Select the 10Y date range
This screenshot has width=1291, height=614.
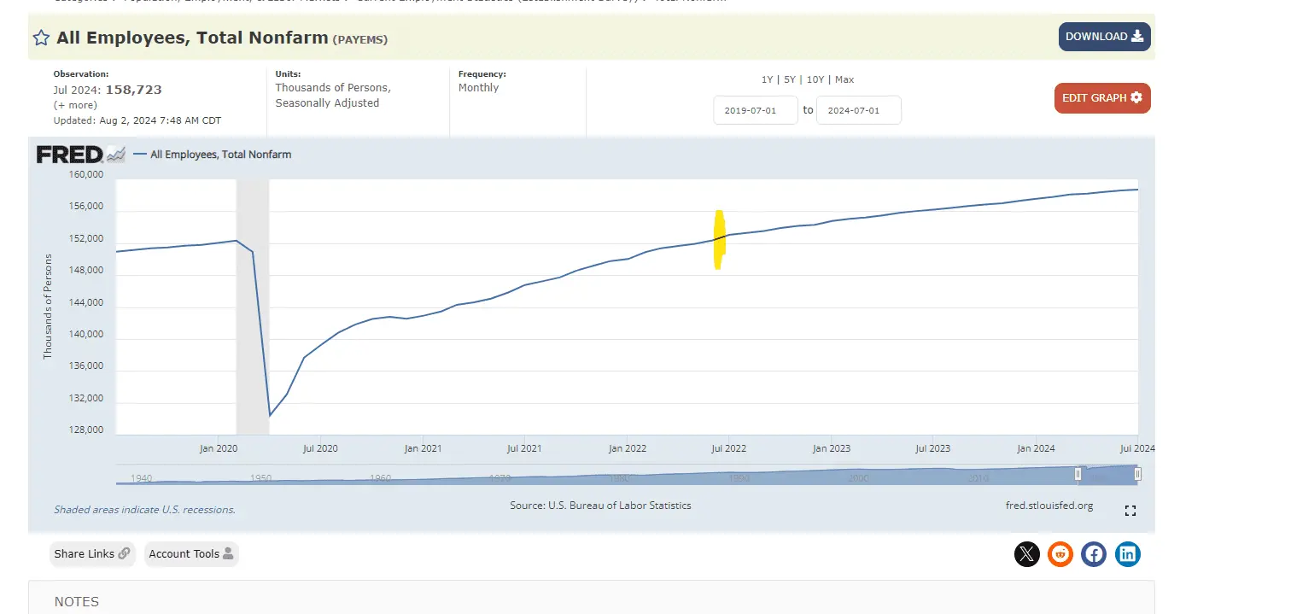point(815,79)
